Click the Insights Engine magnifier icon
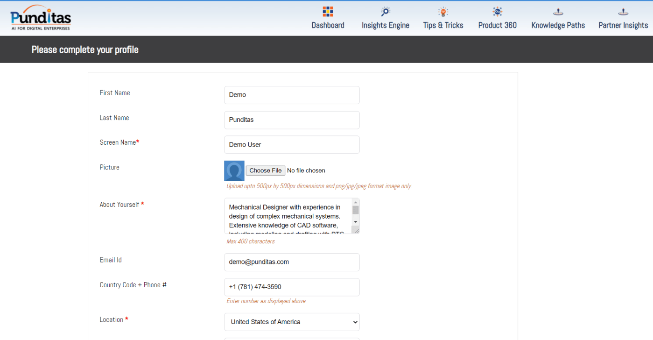Image resolution: width=653 pixels, height=340 pixels. click(385, 12)
